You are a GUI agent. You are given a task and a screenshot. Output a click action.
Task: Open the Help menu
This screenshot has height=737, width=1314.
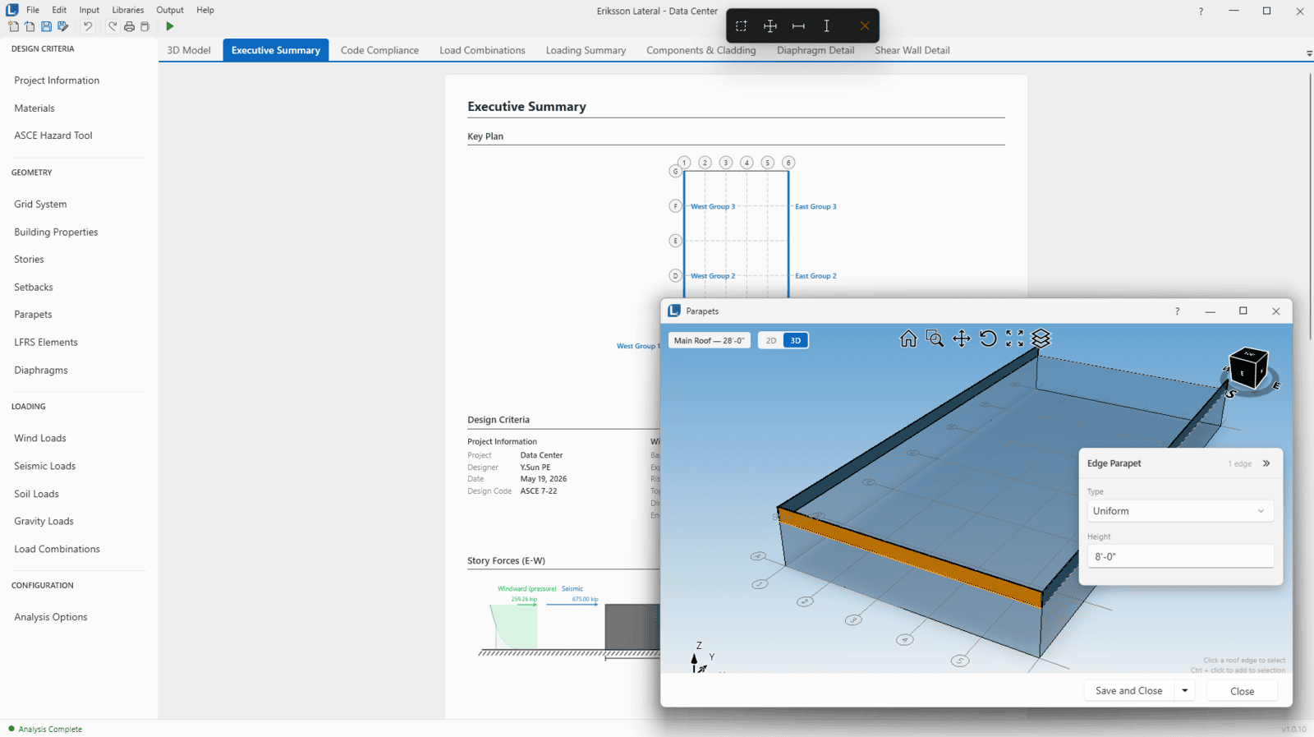click(x=205, y=10)
